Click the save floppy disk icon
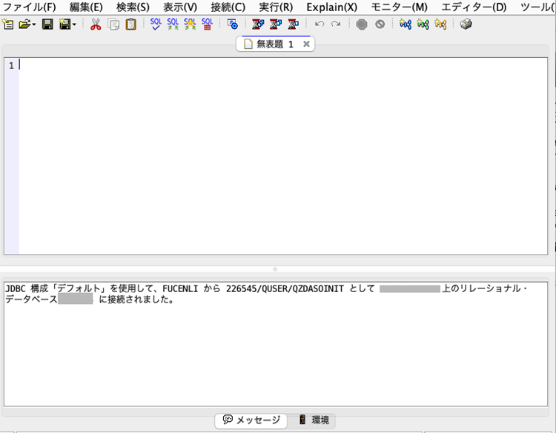 pos(47,24)
